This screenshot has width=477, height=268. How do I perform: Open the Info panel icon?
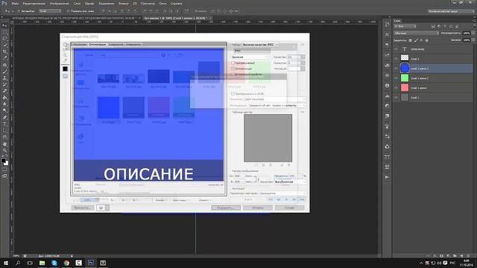point(387,86)
